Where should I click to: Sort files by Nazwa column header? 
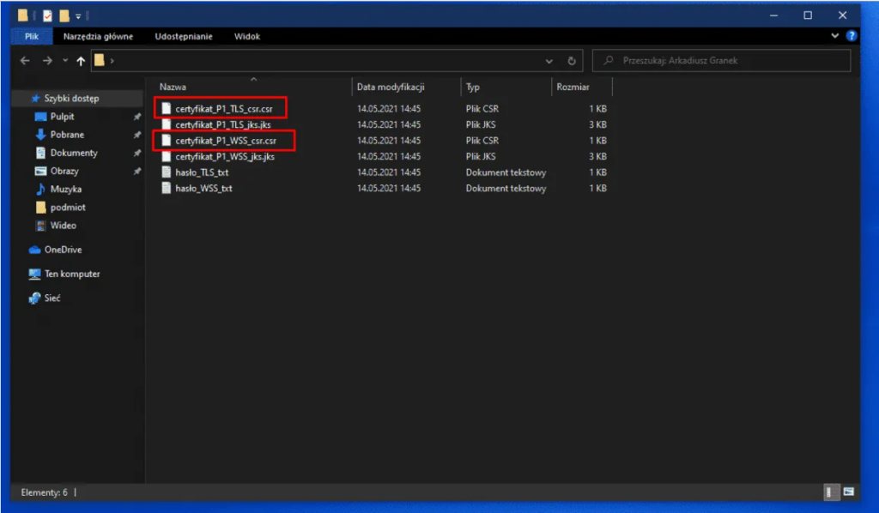click(173, 87)
